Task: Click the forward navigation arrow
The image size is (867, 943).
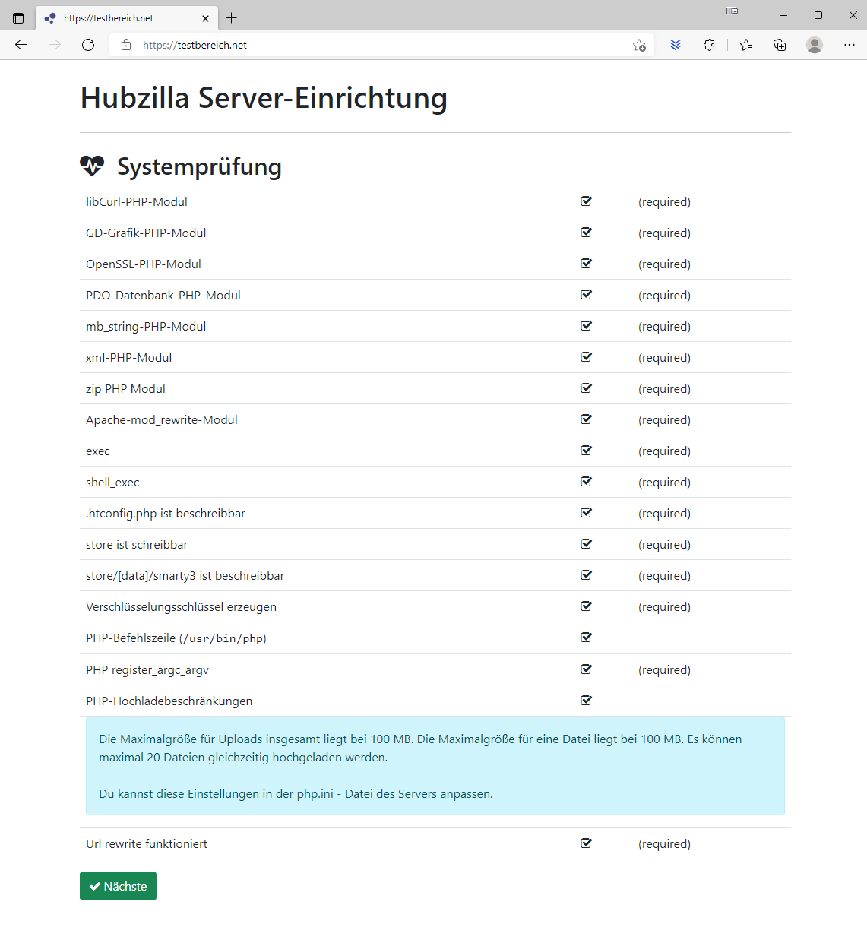Action: [x=54, y=45]
